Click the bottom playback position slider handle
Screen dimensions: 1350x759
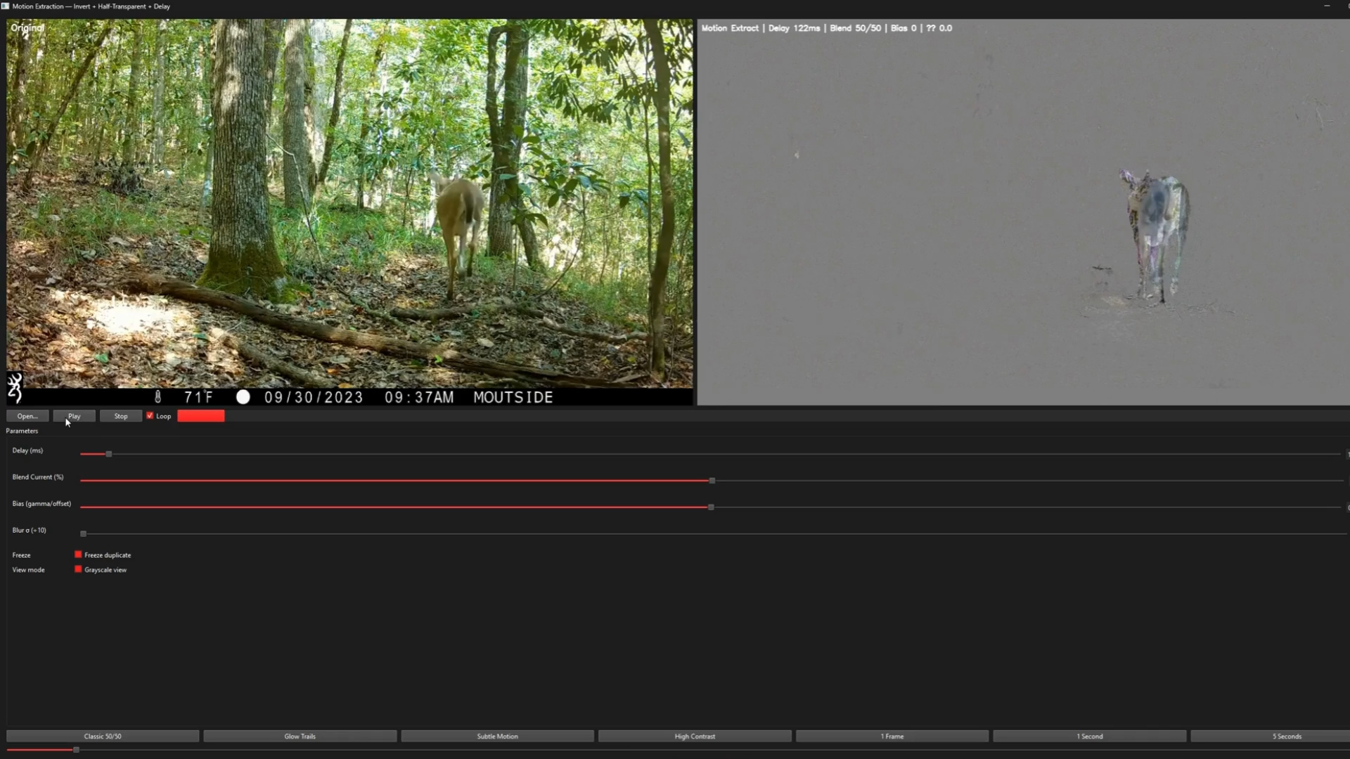click(76, 750)
